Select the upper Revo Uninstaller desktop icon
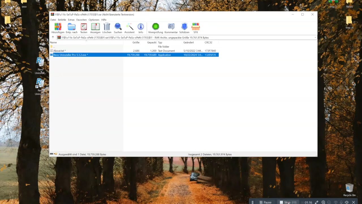 (x=40, y=65)
